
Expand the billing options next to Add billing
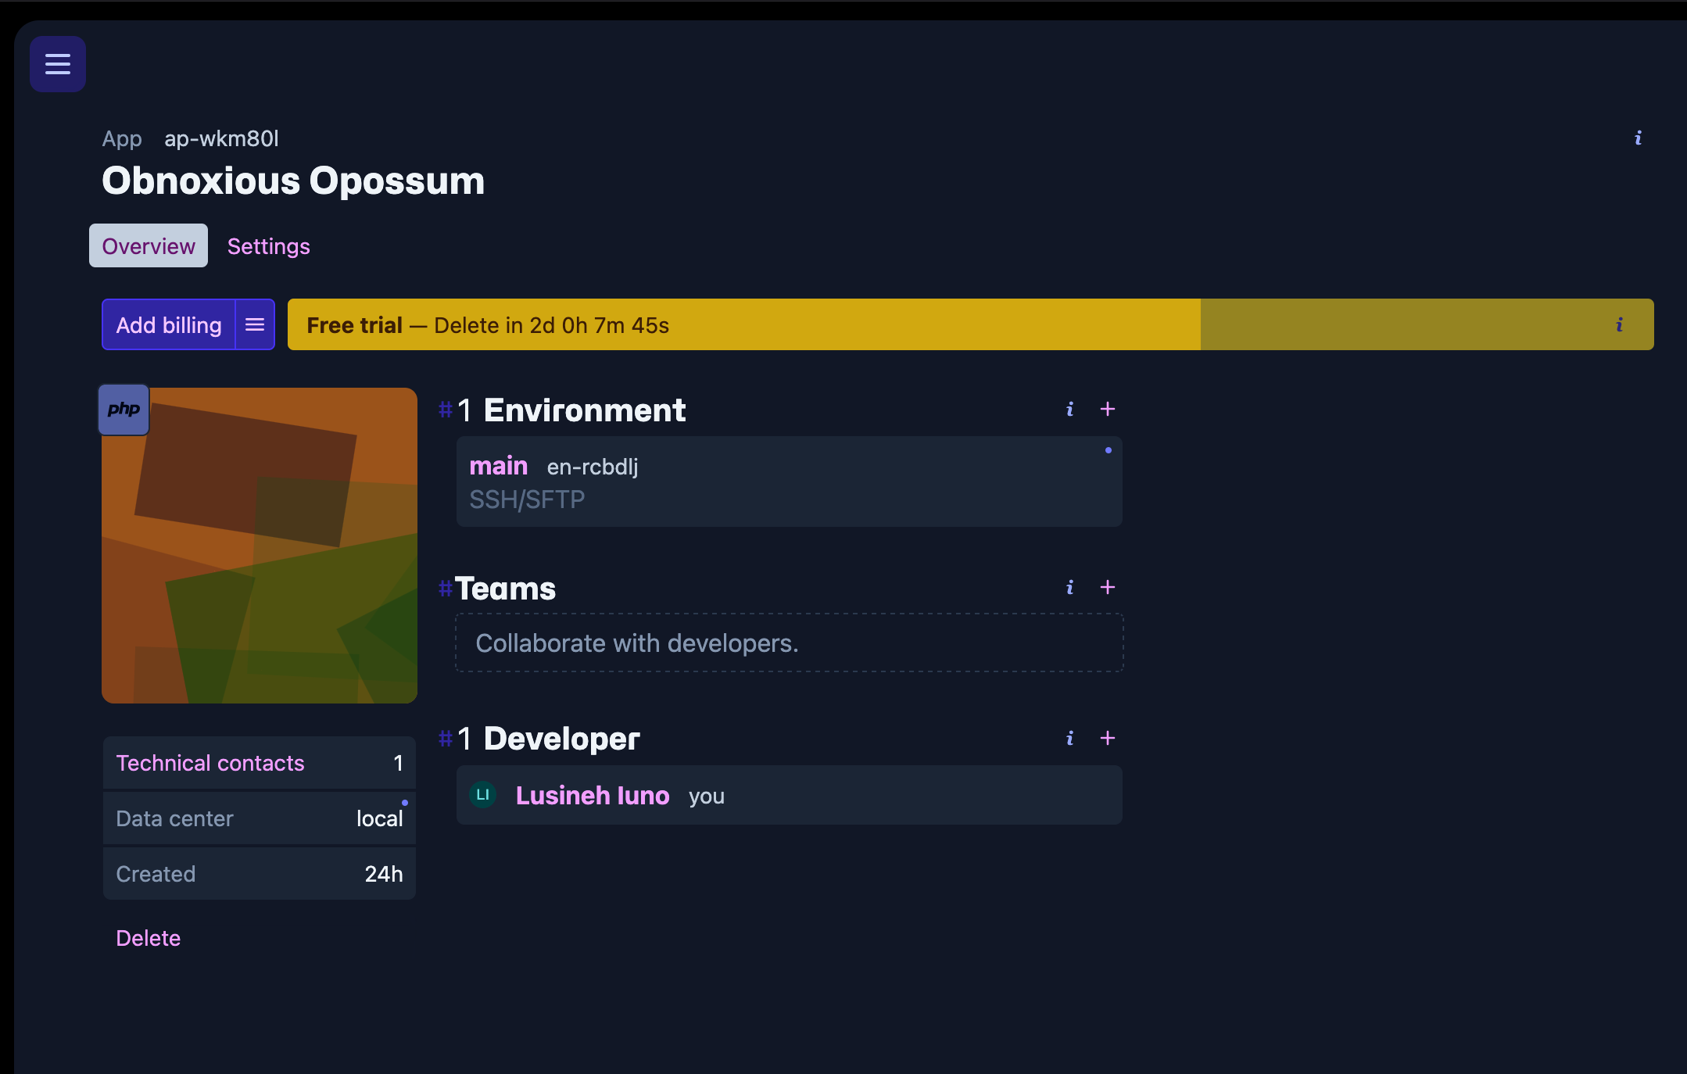(x=253, y=324)
